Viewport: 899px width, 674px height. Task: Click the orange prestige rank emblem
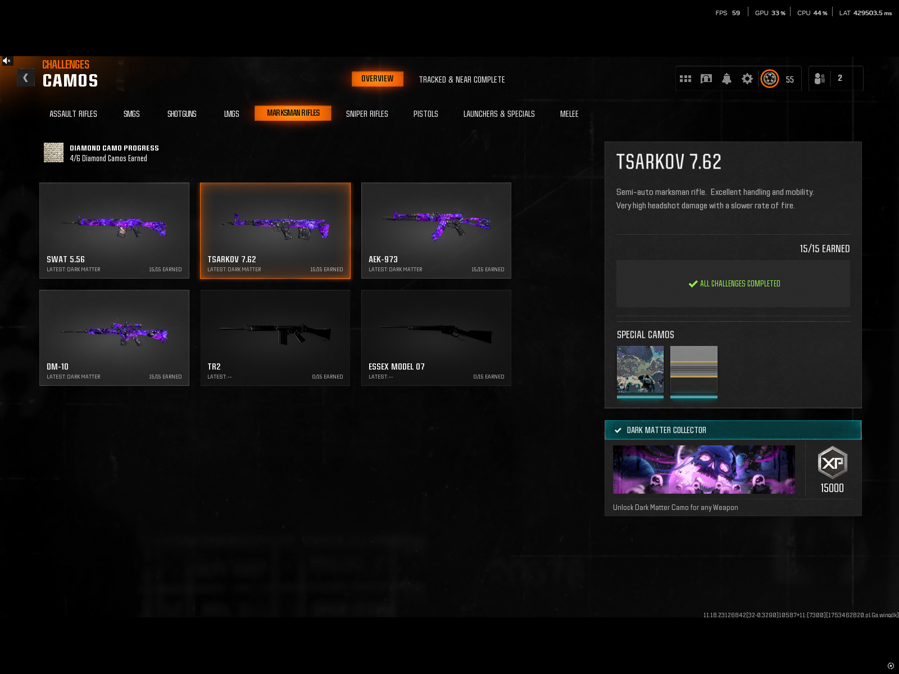770,79
